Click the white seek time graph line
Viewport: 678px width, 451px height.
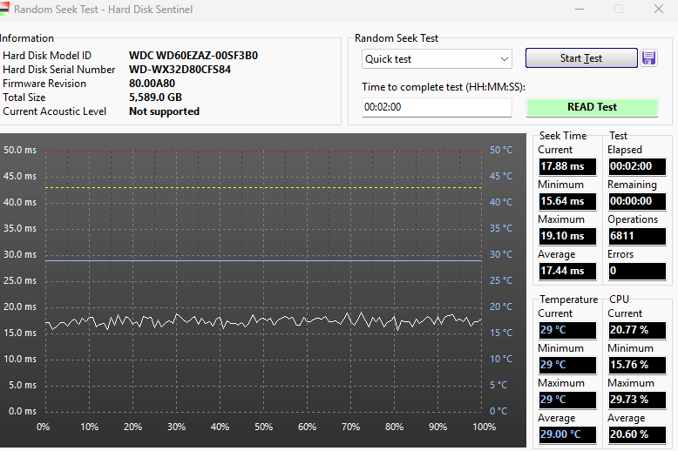(x=264, y=321)
